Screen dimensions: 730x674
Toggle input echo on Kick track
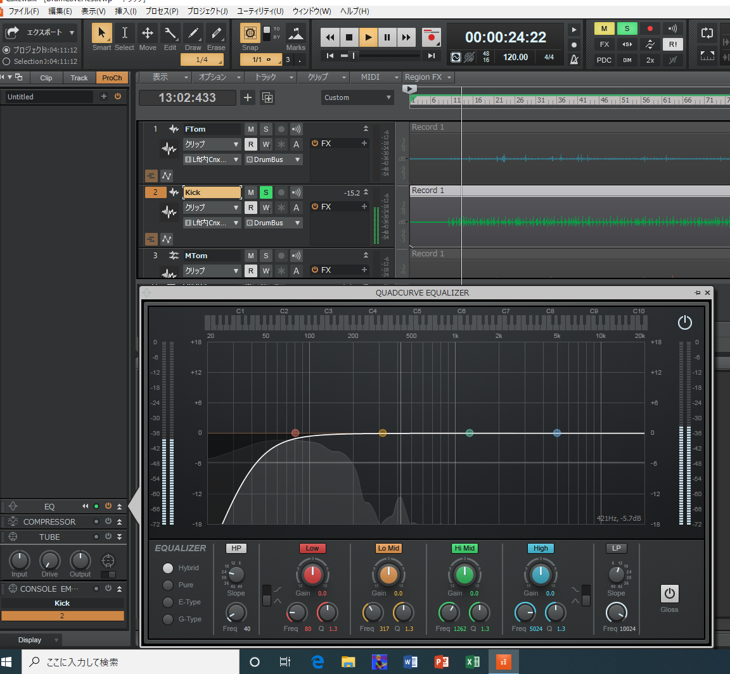(x=296, y=192)
